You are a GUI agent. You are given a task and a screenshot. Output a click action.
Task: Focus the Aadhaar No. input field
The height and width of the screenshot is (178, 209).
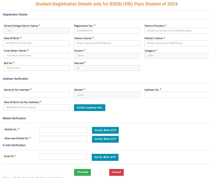tap(177, 95)
